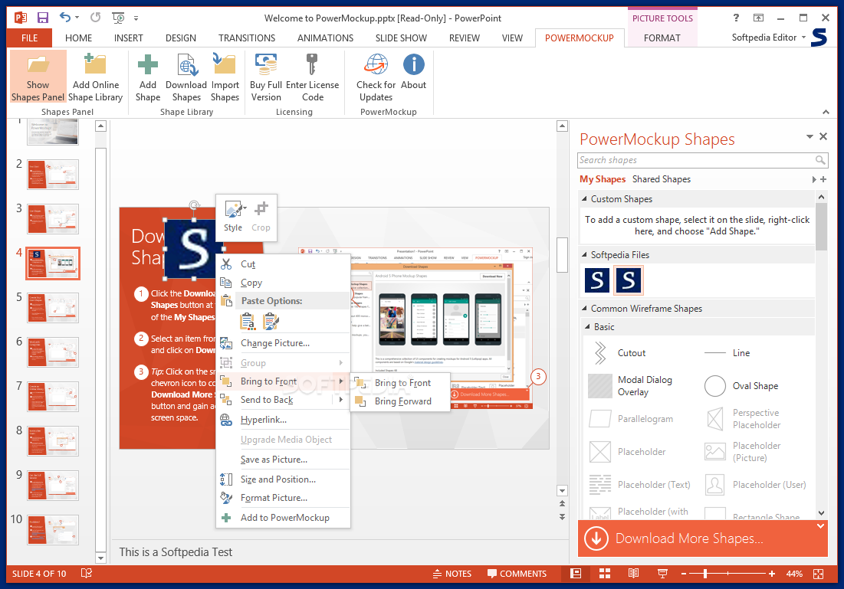Click the Add Shape plus icon

(147, 65)
